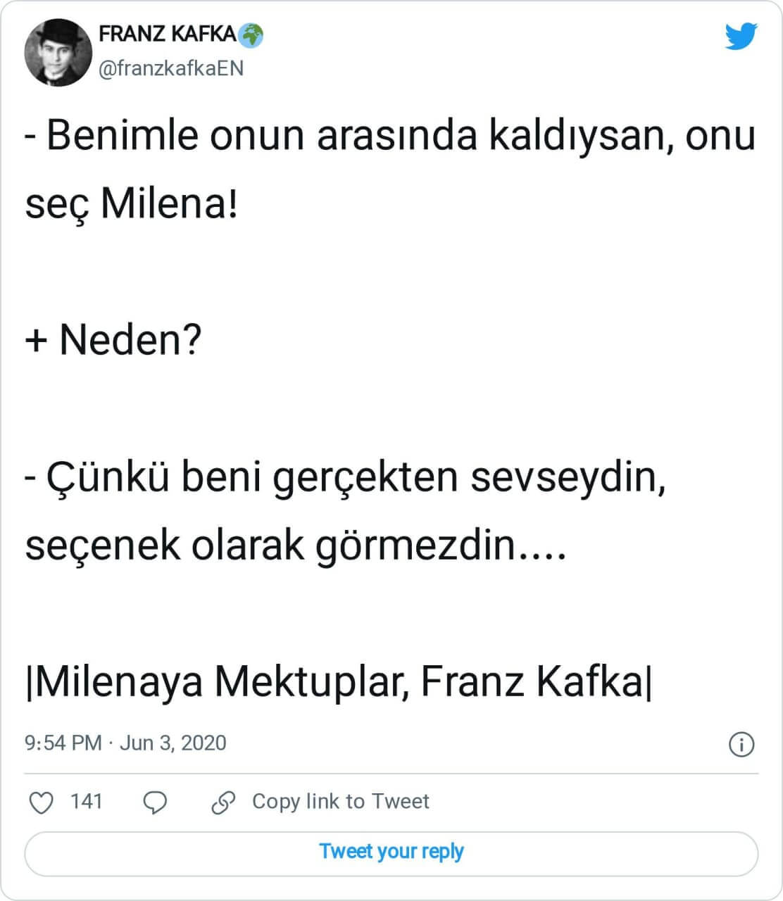Screen dimensions: 783x901
Task: Click the 141 likes count
Action: (87, 801)
